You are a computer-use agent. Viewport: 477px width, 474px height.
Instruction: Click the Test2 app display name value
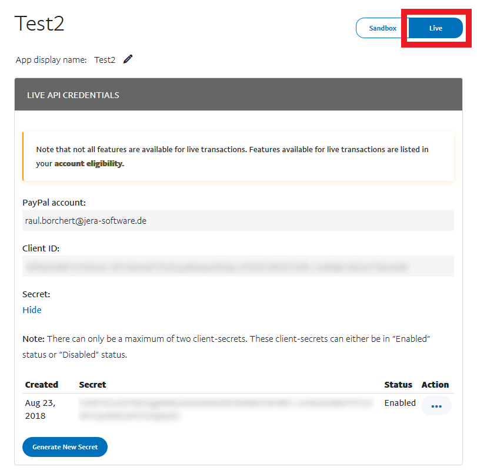click(105, 60)
